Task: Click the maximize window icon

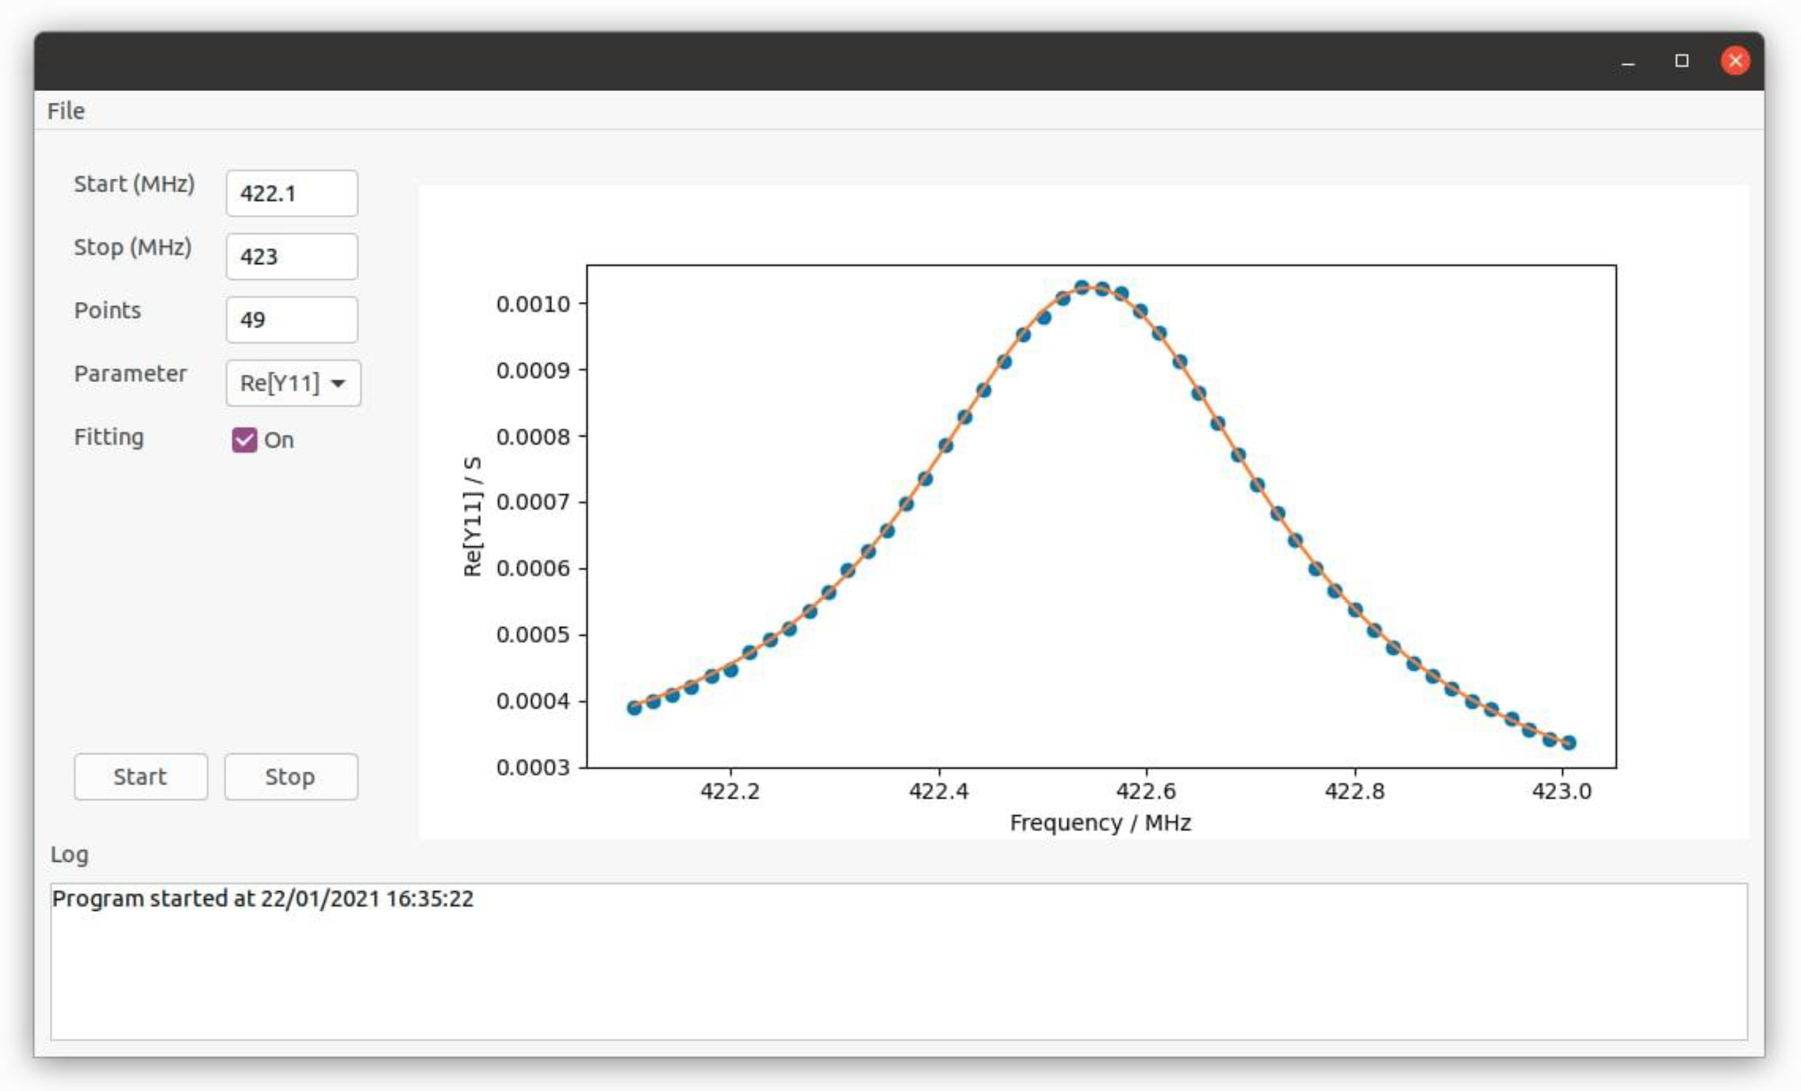Action: tap(1682, 61)
